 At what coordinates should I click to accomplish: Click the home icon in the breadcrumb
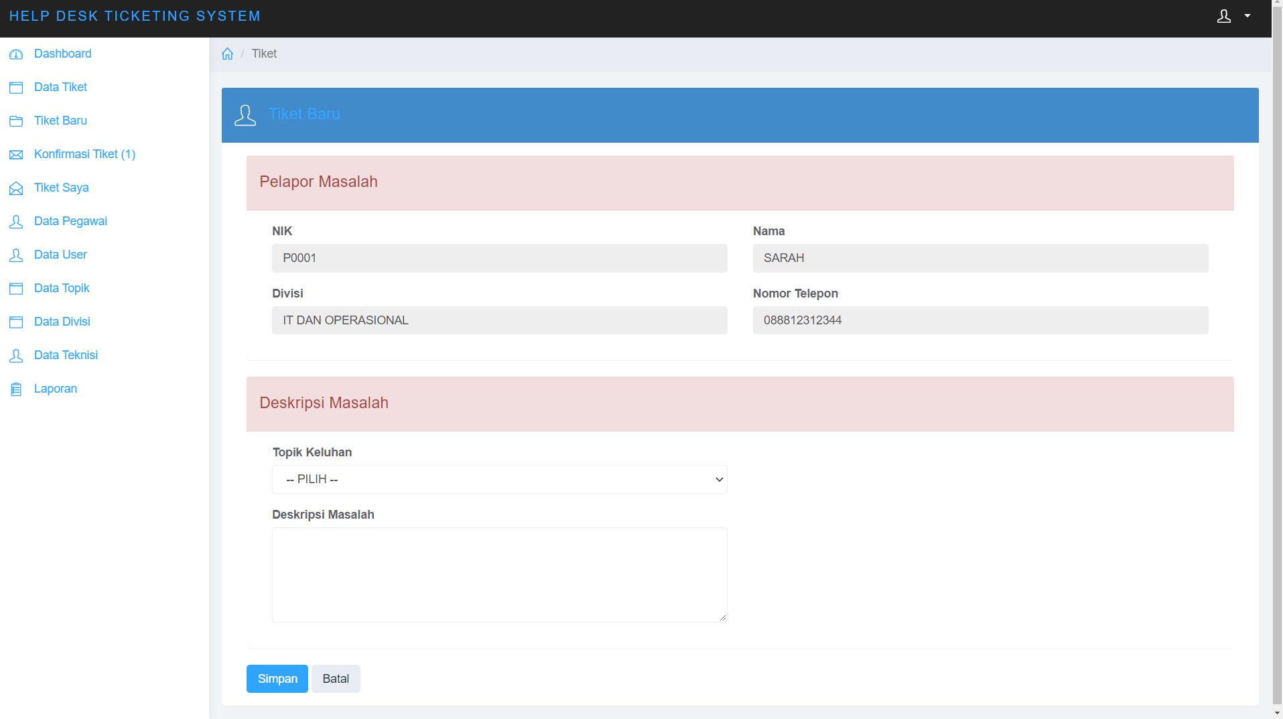[x=228, y=54]
